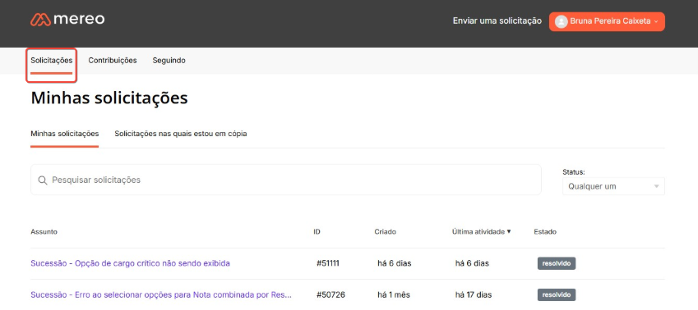Click ID #50726 cell
The image size is (698, 310).
[331, 295]
